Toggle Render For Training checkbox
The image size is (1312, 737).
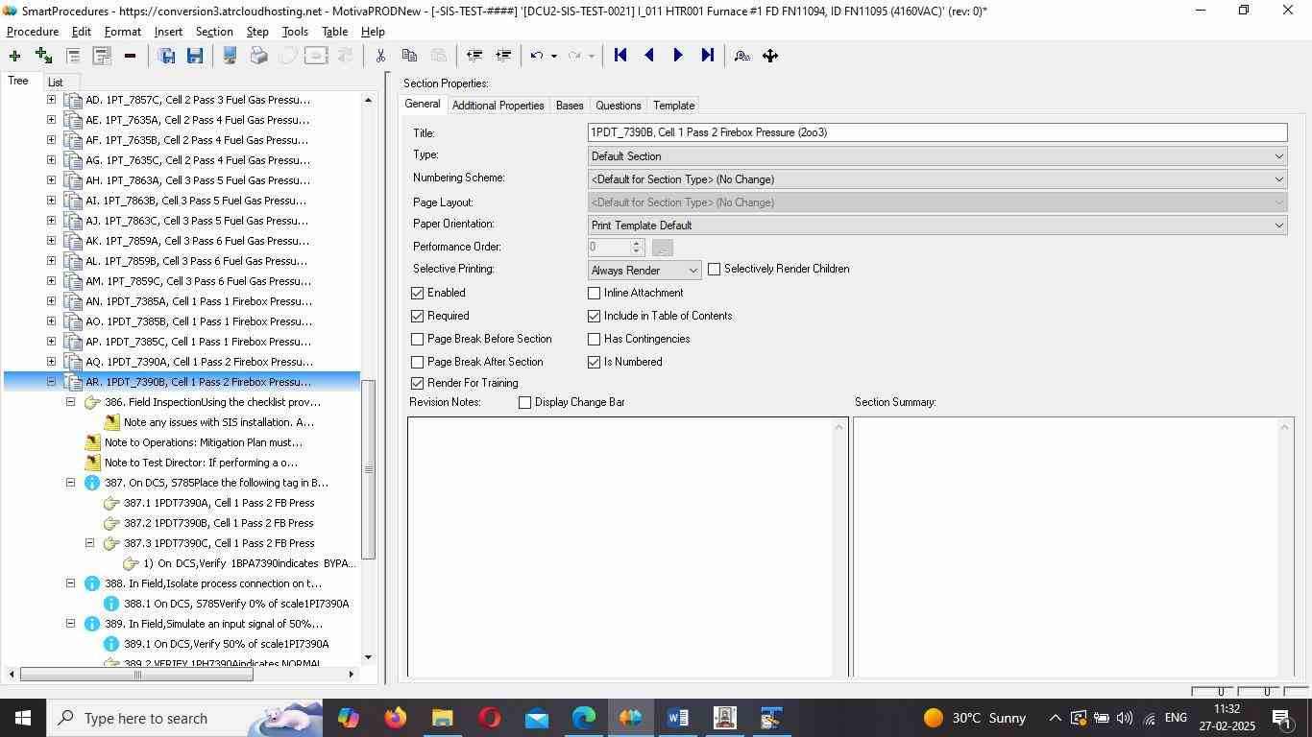click(x=417, y=383)
